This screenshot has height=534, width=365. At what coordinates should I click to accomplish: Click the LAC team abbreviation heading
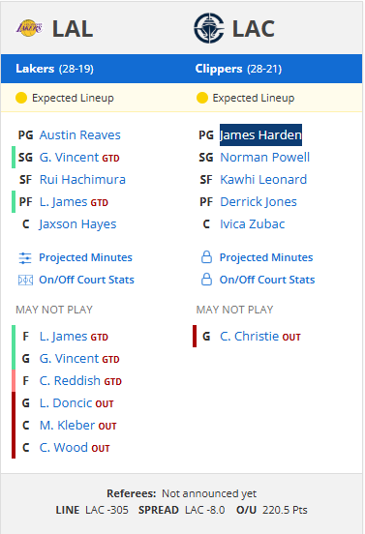(254, 29)
